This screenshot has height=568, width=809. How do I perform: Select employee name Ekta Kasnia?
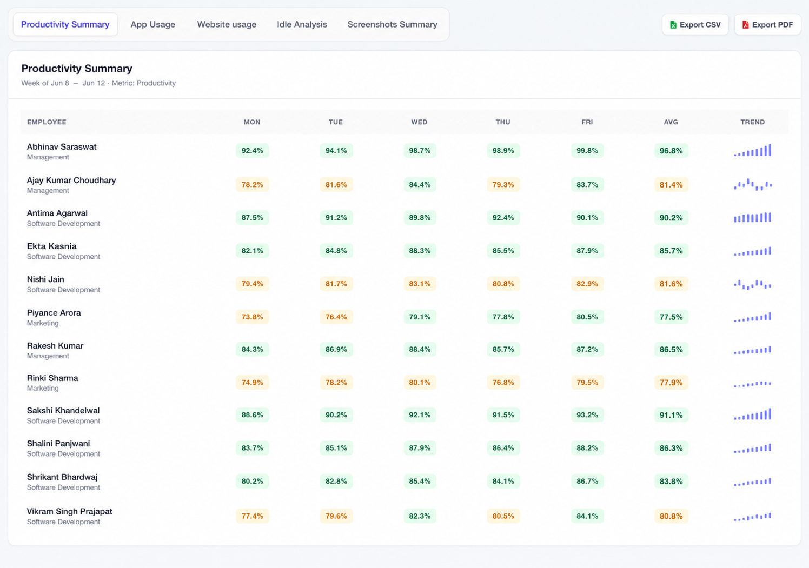pos(52,246)
